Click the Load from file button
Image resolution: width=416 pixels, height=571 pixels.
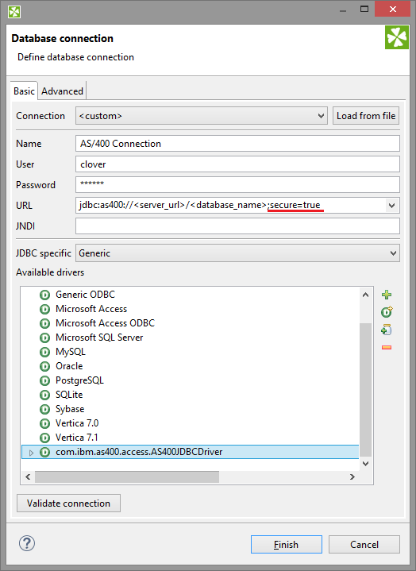(x=366, y=116)
